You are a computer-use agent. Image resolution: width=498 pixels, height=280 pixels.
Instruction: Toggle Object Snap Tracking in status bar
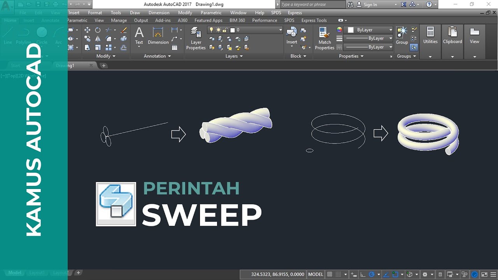386,274
